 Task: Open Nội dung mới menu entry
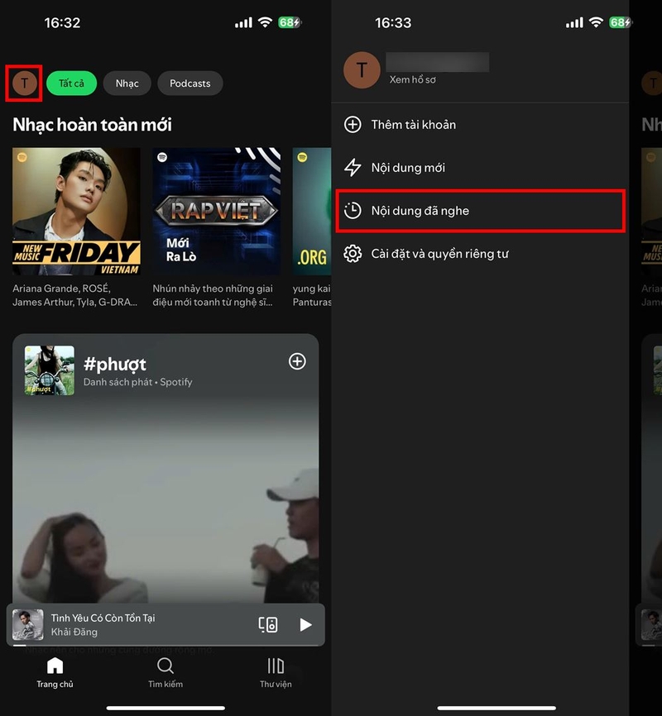(480, 168)
